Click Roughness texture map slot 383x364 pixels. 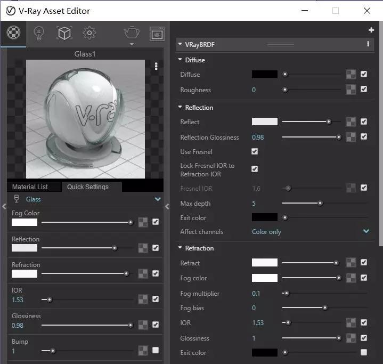pyautogui.click(x=351, y=90)
